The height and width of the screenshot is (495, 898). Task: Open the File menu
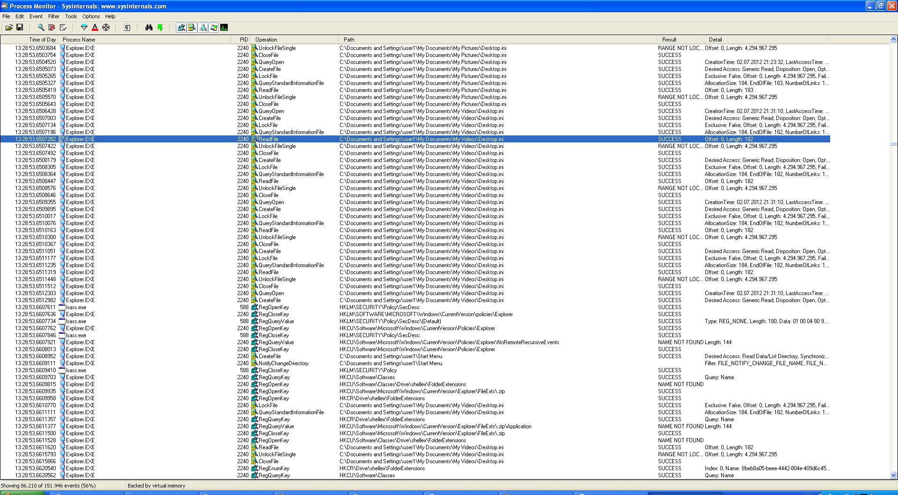click(x=6, y=16)
